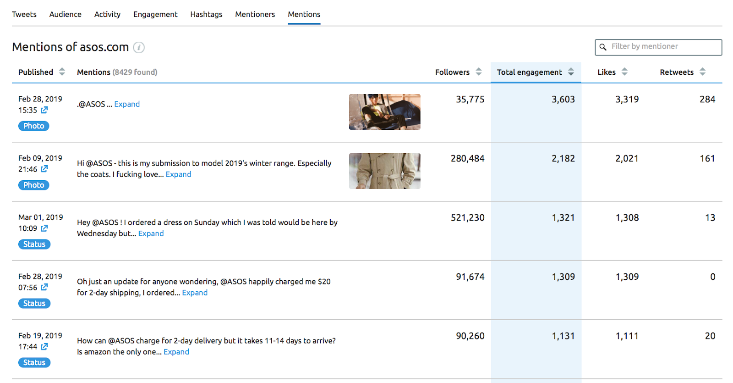This screenshot has height=383, width=733.
Task: Open external link for Feb 19, 2019 17:44 tweet
Action: pos(44,347)
